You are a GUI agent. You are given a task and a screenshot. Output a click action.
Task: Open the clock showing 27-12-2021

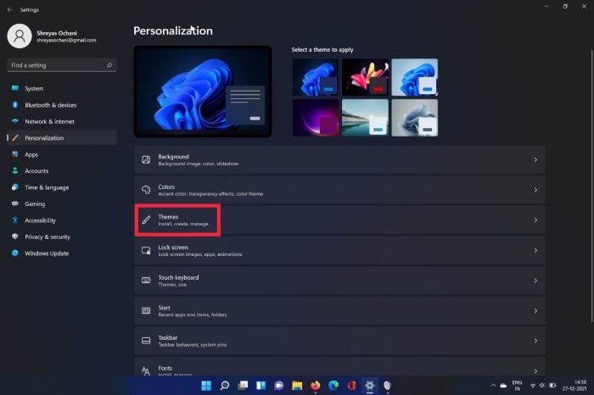(x=574, y=386)
